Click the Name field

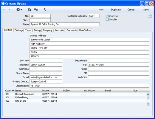tap(65, 24)
